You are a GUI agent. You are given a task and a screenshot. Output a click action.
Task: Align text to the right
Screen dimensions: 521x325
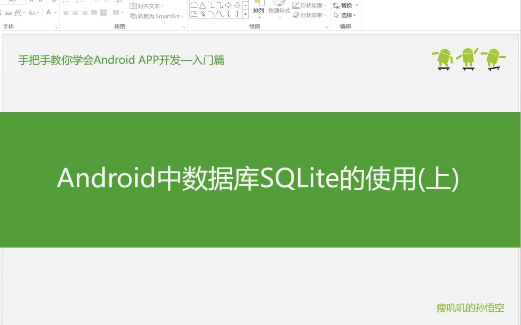pyautogui.click(x=85, y=13)
